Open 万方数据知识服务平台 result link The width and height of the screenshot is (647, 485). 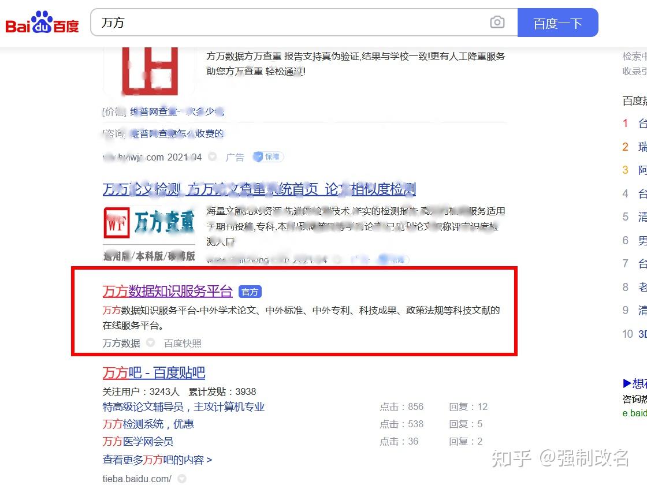coord(168,291)
